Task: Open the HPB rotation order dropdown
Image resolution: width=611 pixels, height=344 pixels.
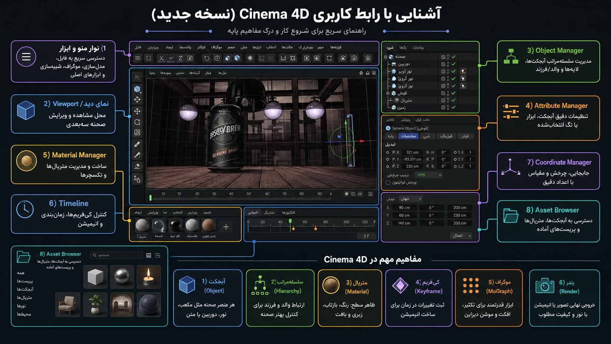Action: pyautogui.click(x=429, y=175)
